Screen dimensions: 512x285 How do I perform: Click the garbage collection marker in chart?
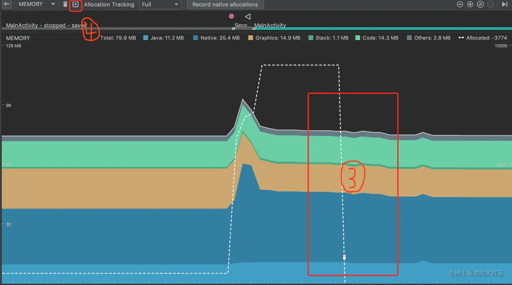point(344,257)
